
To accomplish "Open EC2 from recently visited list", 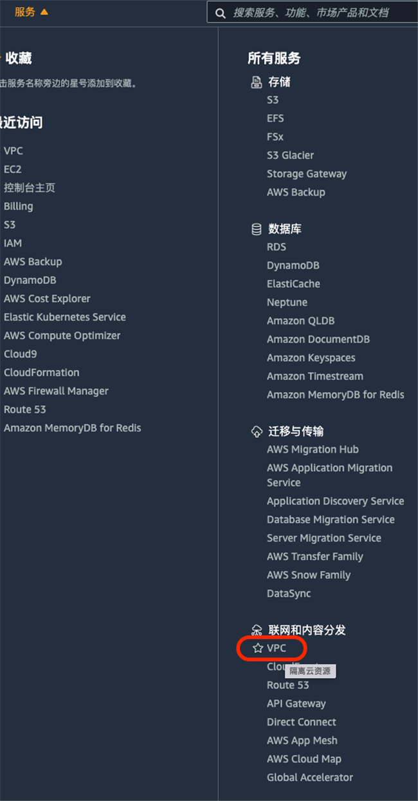I will click(x=13, y=169).
